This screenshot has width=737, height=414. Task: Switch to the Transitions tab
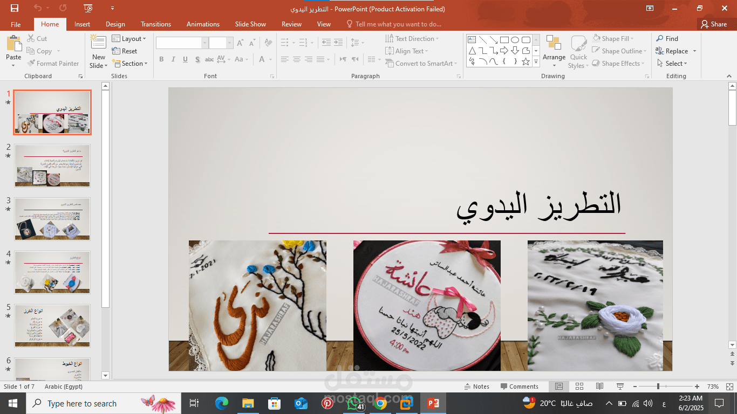(156, 24)
